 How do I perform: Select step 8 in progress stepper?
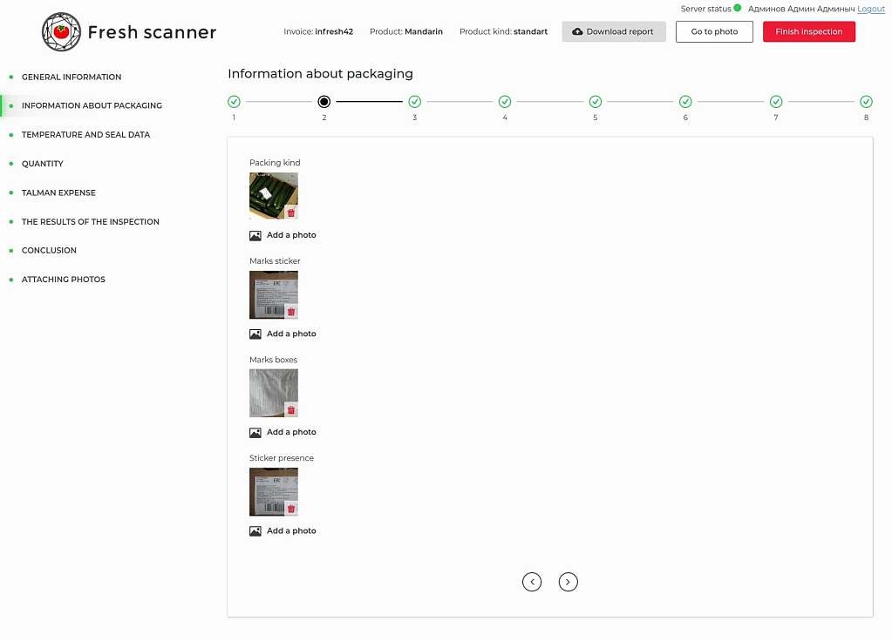pyautogui.click(x=866, y=102)
